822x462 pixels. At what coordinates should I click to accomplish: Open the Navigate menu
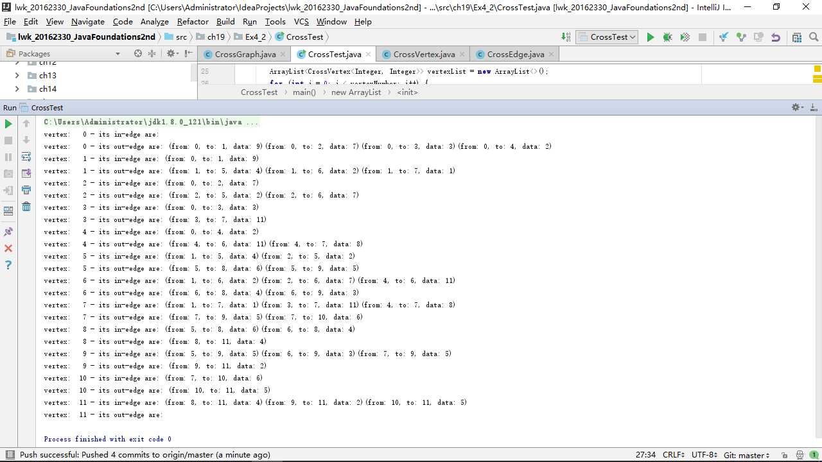tap(88, 21)
